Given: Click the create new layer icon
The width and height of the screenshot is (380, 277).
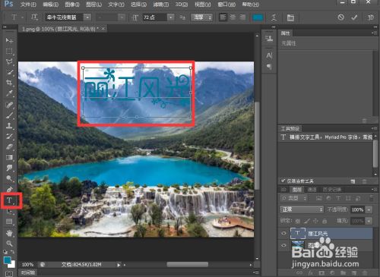Looking at the screenshot, I should 354,273.
